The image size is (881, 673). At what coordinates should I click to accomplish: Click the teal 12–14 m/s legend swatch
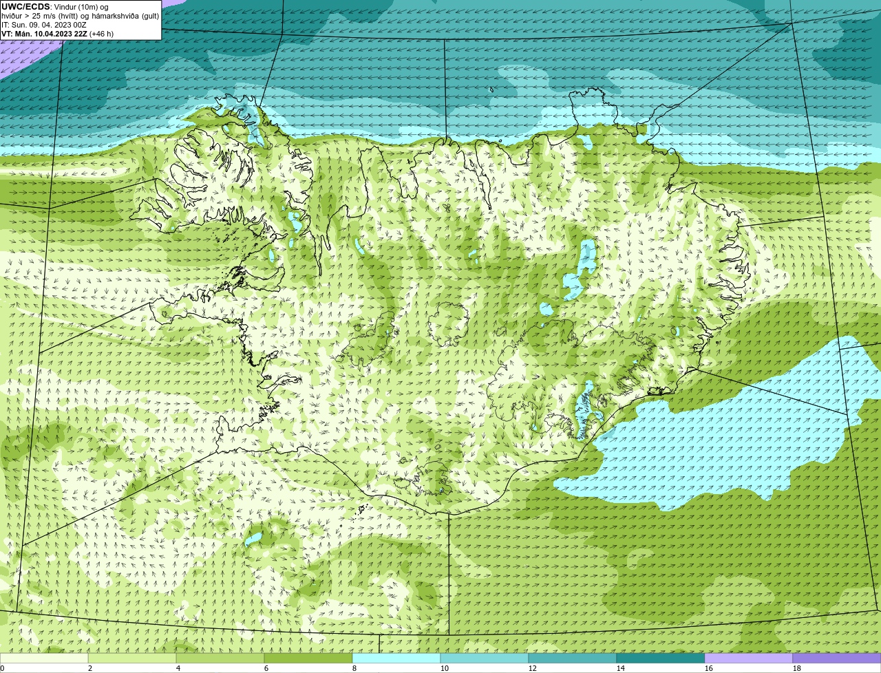pos(573,658)
